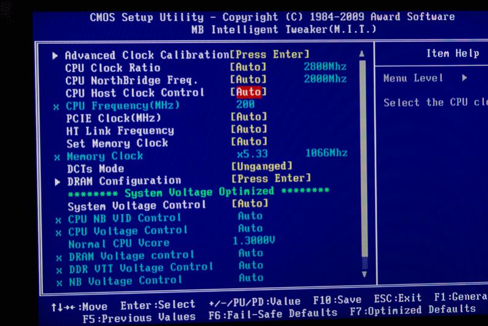
Task: Select the Advanced Clock Calibration menu row label
Action: [147, 55]
